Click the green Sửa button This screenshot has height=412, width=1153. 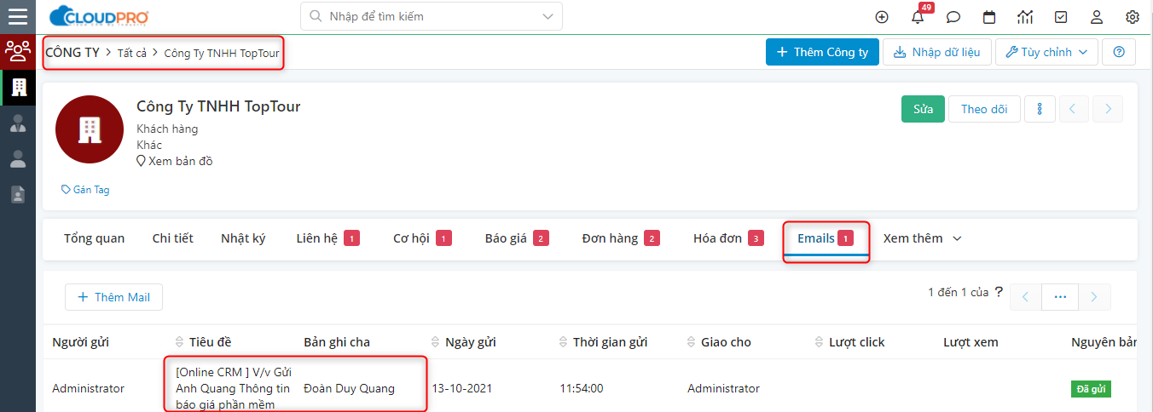tap(923, 109)
